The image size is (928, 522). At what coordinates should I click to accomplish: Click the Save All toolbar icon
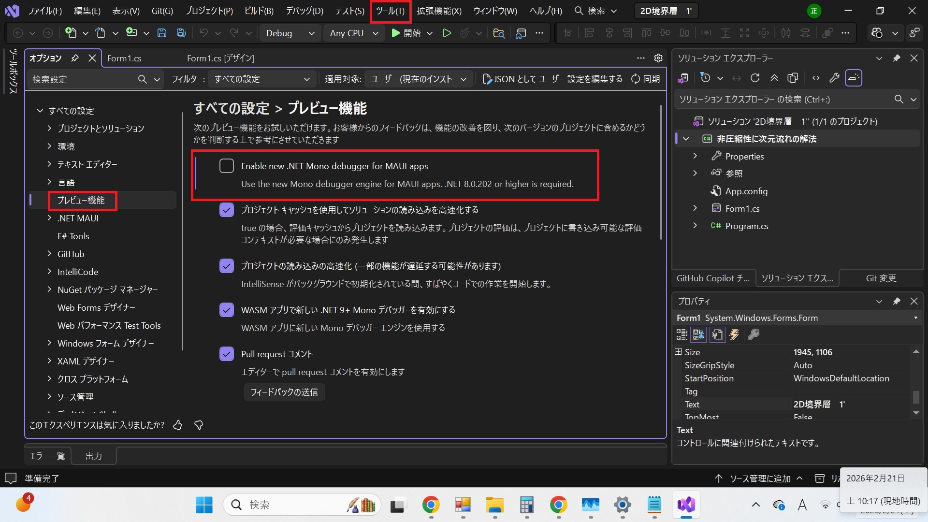[x=181, y=33]
